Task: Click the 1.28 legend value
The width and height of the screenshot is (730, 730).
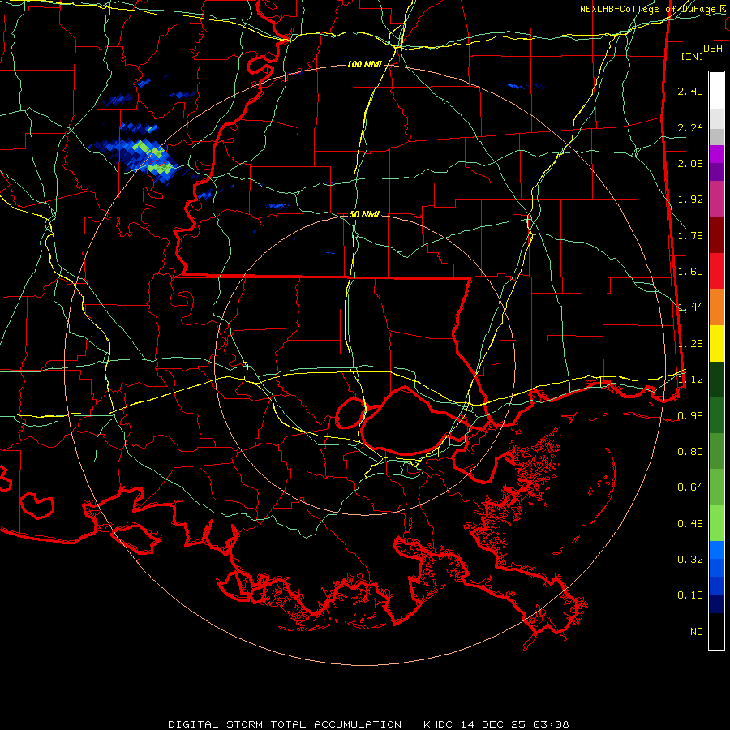Action: click(x=690, y=344)
